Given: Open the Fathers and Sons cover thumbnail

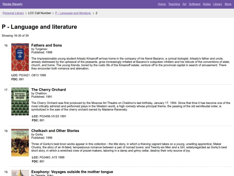Looking at the screenshot, I should pos(20,57).
